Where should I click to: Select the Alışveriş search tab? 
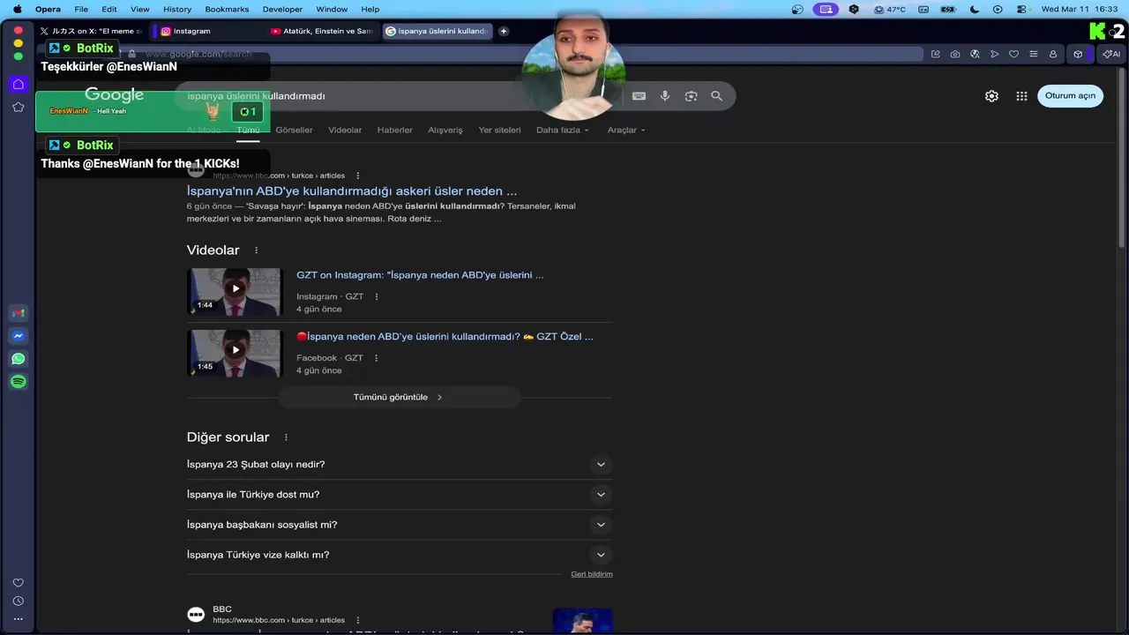pos(445,130)
